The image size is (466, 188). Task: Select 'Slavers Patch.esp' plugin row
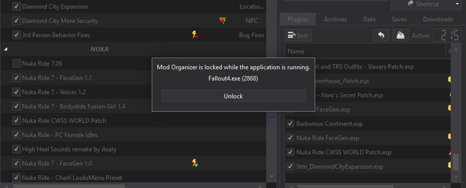[367, 67]
